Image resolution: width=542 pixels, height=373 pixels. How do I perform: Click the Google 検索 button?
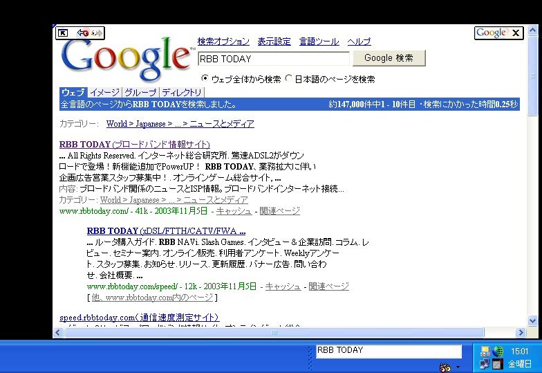pos(389,58)
